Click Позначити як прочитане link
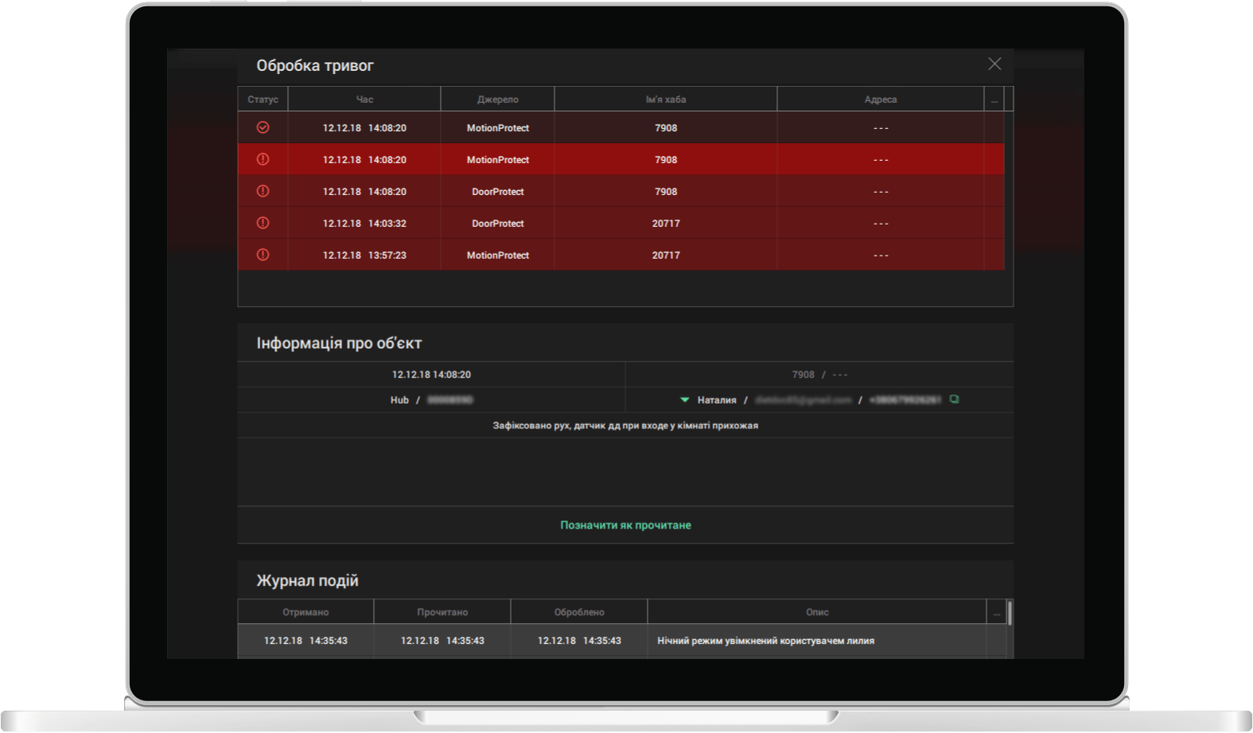1253x733 pixels. (x=625, y=525)
